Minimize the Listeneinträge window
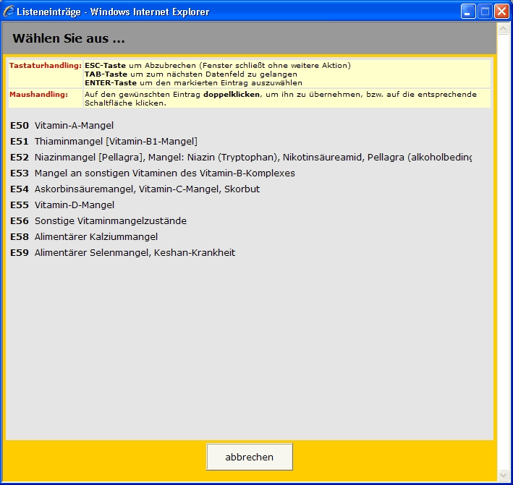The image size is (513, 485). click(468, 12)
